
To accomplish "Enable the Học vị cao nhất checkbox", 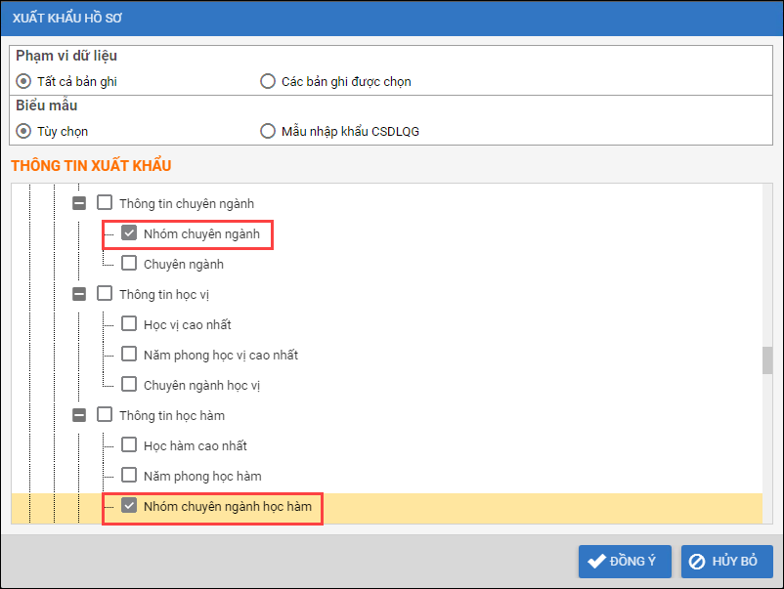I will click(129, 324).
